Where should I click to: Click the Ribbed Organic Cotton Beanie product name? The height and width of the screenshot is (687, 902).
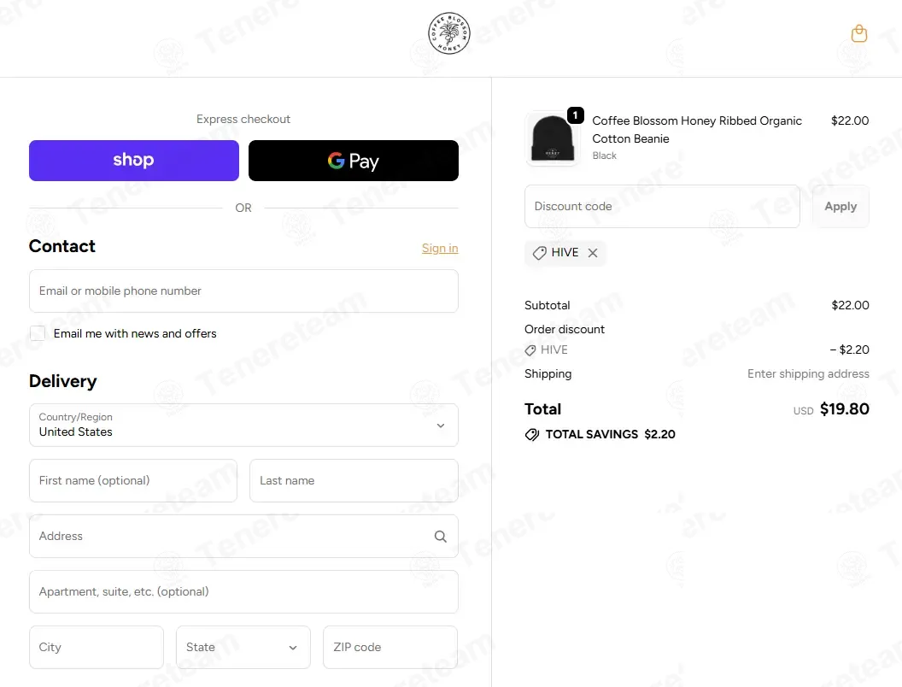tap(697, 130)
